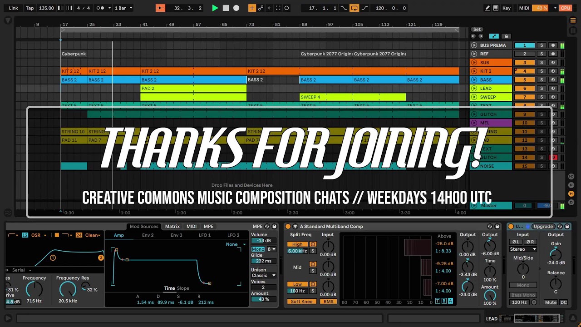Click the Upgrade button on Utility
581x327 pixels.
(543, 226)
